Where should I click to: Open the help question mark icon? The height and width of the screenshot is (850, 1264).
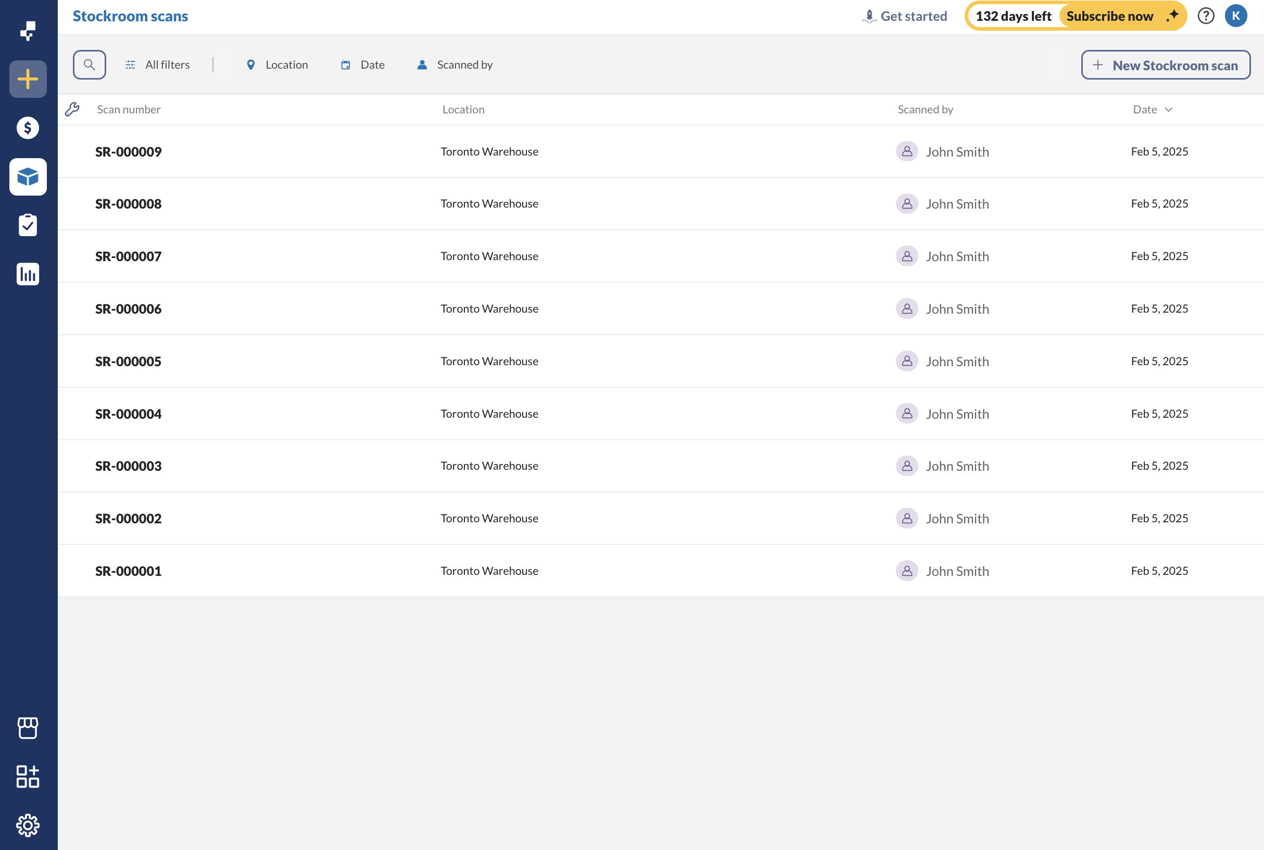pos(1205,16)
